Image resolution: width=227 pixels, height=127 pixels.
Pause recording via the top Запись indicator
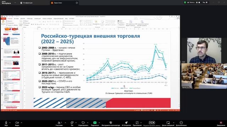(x=197, y=2)
